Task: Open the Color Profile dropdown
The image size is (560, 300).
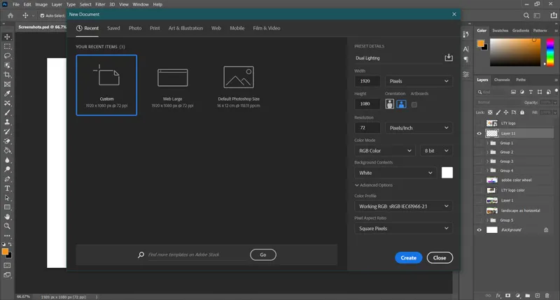Action: 403,206
